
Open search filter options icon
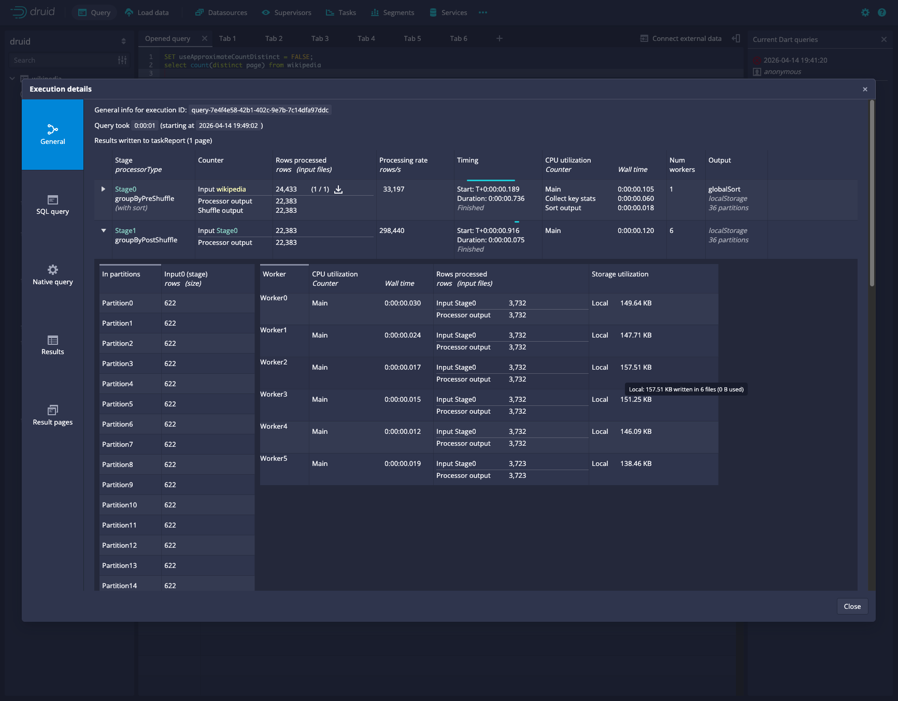122,60
